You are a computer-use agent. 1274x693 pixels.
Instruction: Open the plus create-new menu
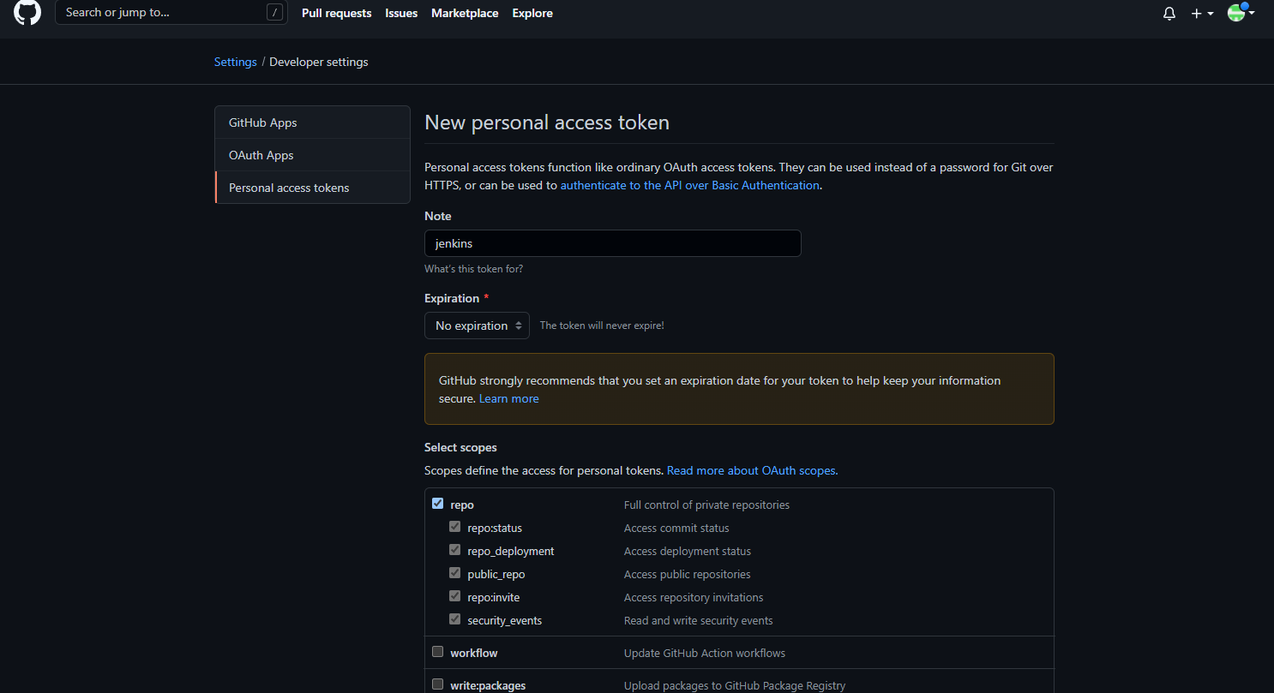pyautogui.click(x=1202, y=14)
